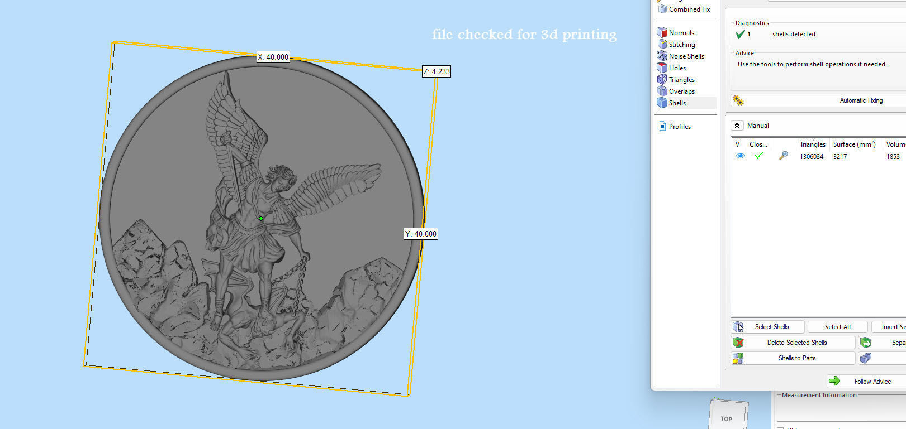Click the green center point on the model
The height and width of the screenshot is (429, 906).
tap(261, 219)
